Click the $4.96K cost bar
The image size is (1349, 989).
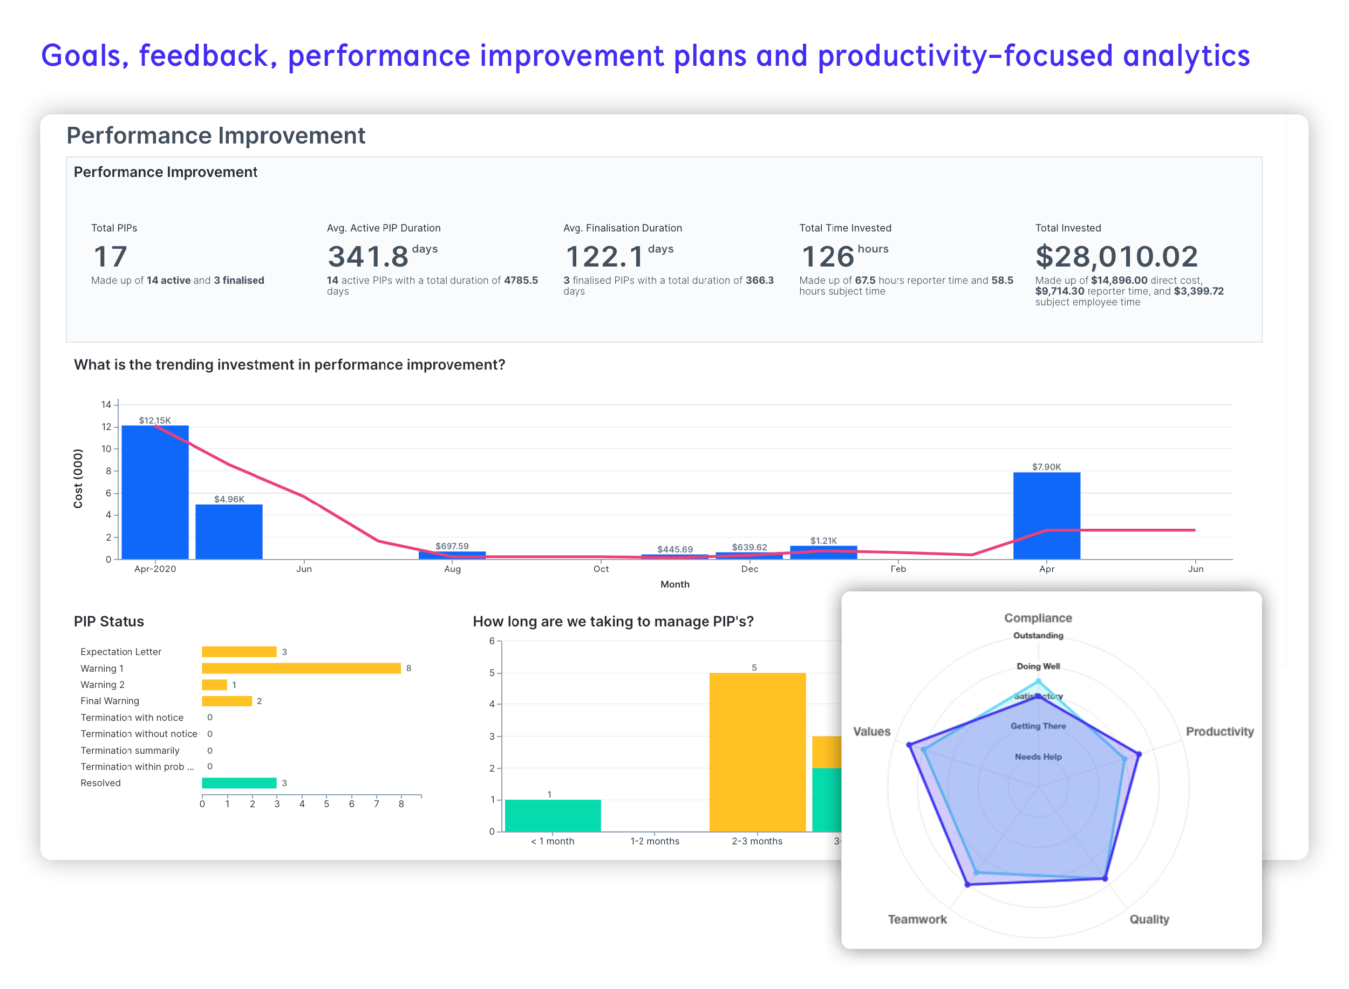[229, 531]
